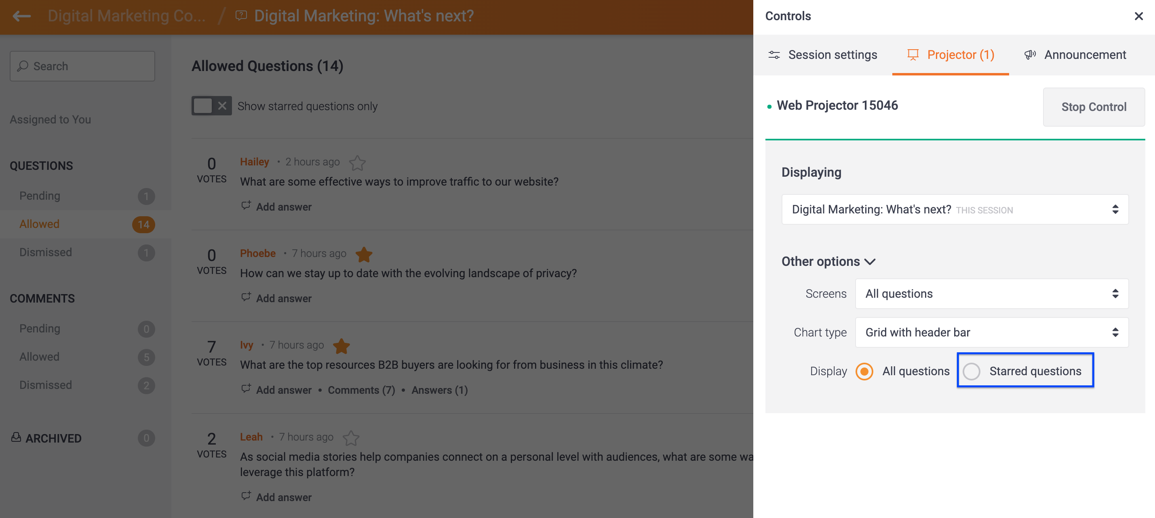Open Answers (1) on Ivy's question
Image resolution: width=1155 pixels, height=518 pixels.
click(x=439, y=391)
